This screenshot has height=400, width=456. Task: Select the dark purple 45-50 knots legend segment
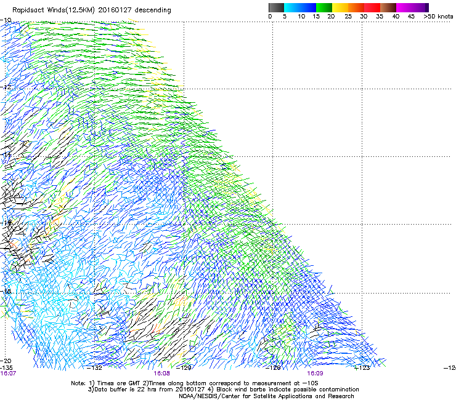click(420, 7)
